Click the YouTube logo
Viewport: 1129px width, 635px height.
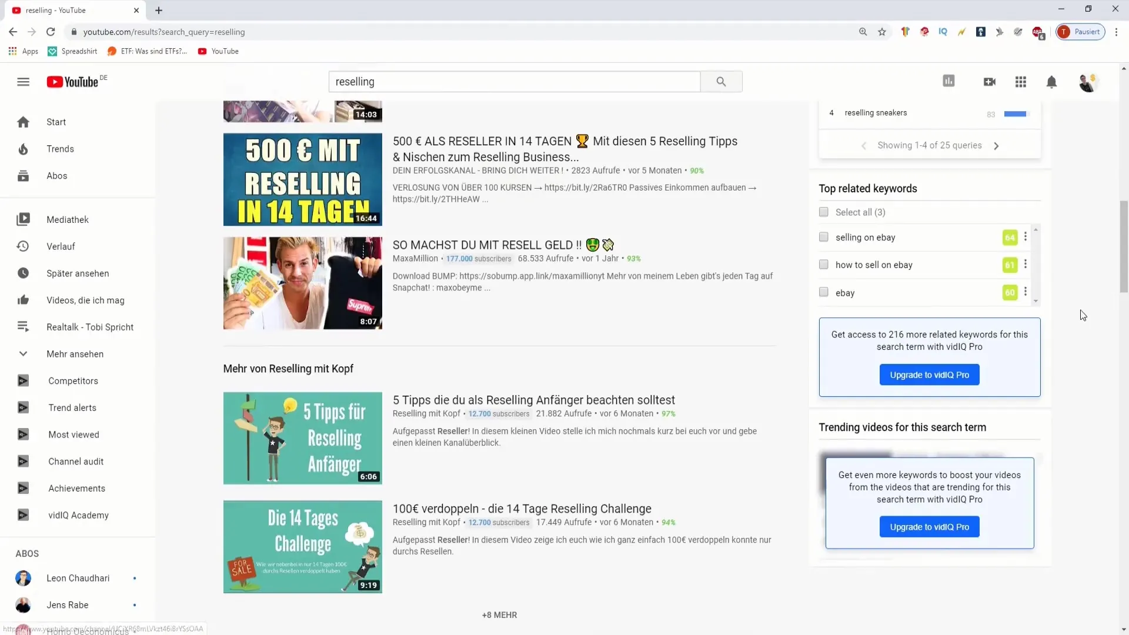click(x=72, y=82)
